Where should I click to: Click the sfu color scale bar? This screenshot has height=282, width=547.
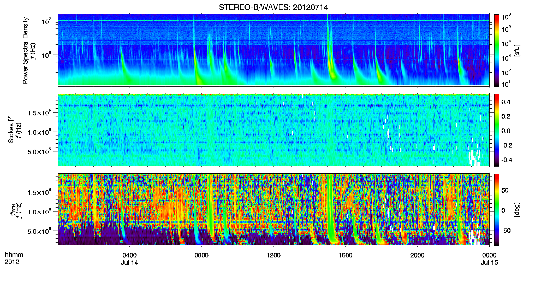tap(496, 50)
